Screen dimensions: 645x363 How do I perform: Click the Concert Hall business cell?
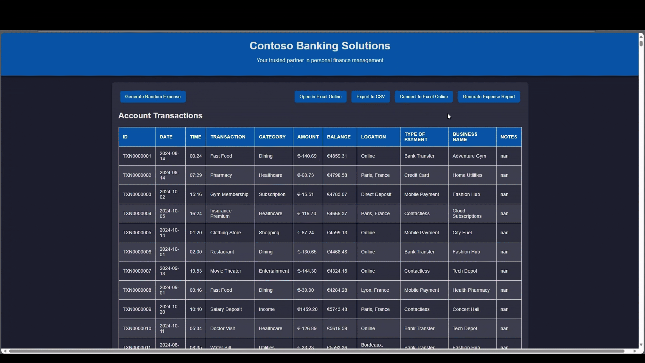(x=472, y=309)
